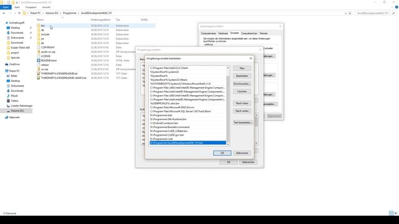
Task: Open quick access toolbar dropdown arrow
Action: (x=17, y=2)
